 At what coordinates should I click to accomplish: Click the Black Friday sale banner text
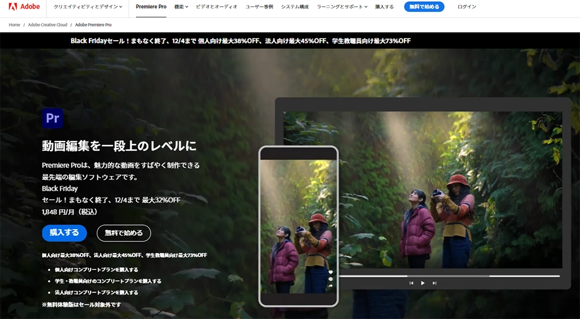coord(240,41)
